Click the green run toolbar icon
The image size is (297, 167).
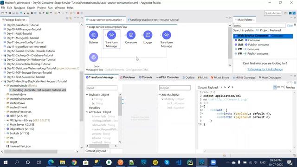coord(47,13)
